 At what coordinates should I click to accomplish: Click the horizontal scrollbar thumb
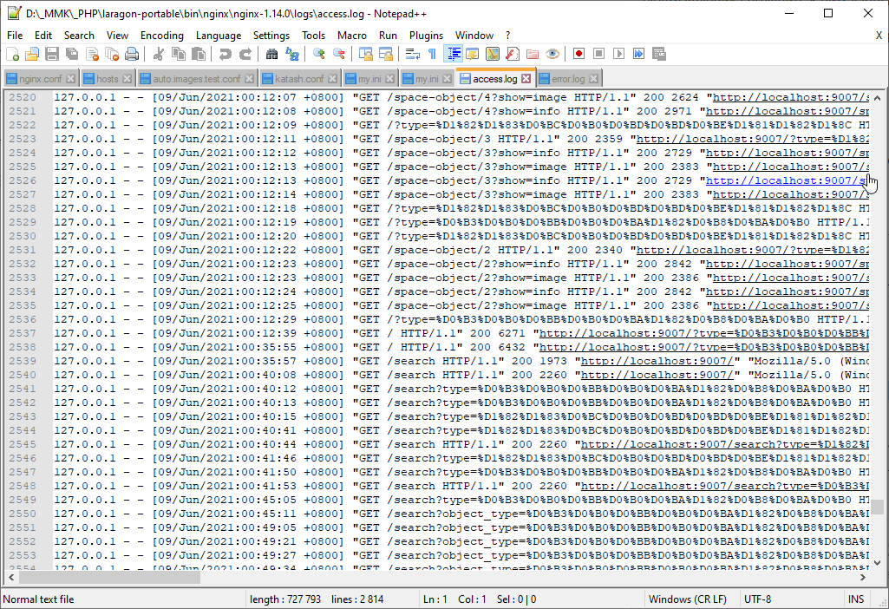click(109, 577)
